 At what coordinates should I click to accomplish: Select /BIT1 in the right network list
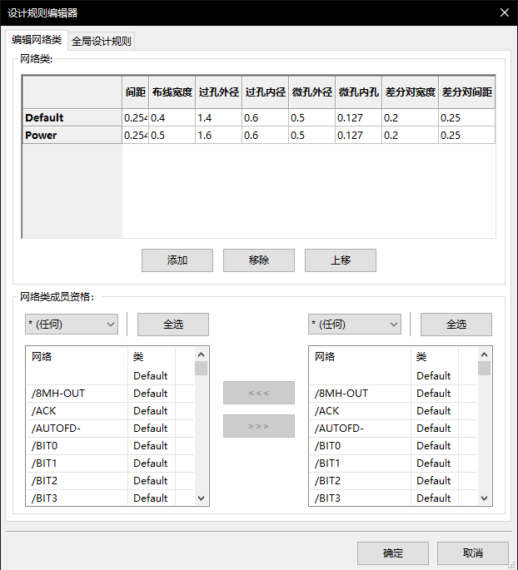pyautogui.click(x=393, y=463)
